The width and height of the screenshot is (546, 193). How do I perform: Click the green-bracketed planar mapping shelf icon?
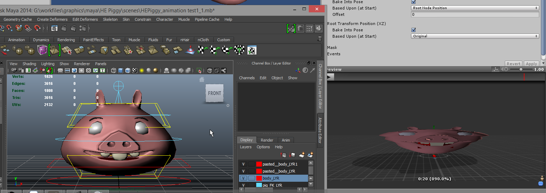point(54,50)
